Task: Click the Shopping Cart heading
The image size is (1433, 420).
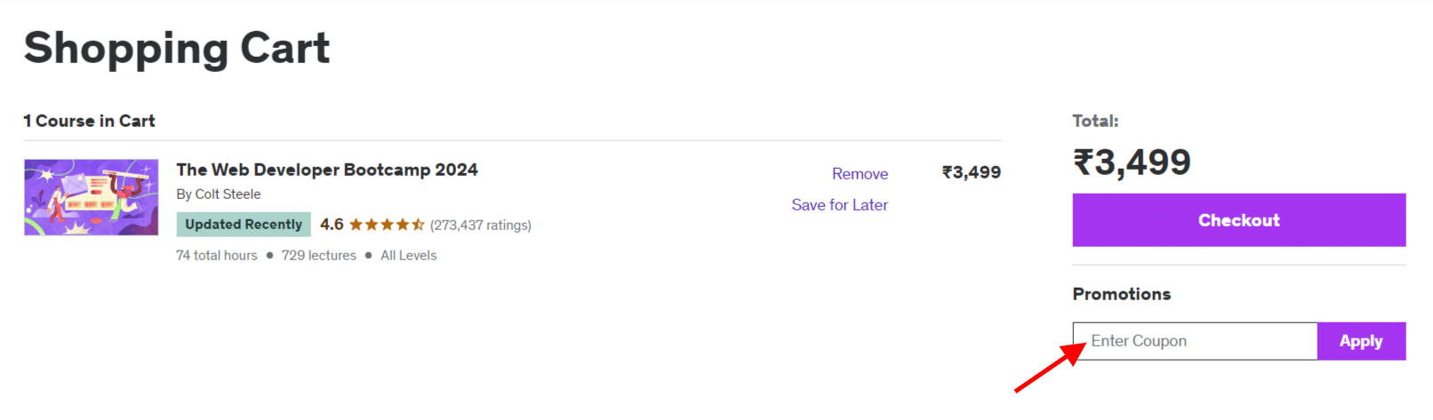Action: point(177,48)
